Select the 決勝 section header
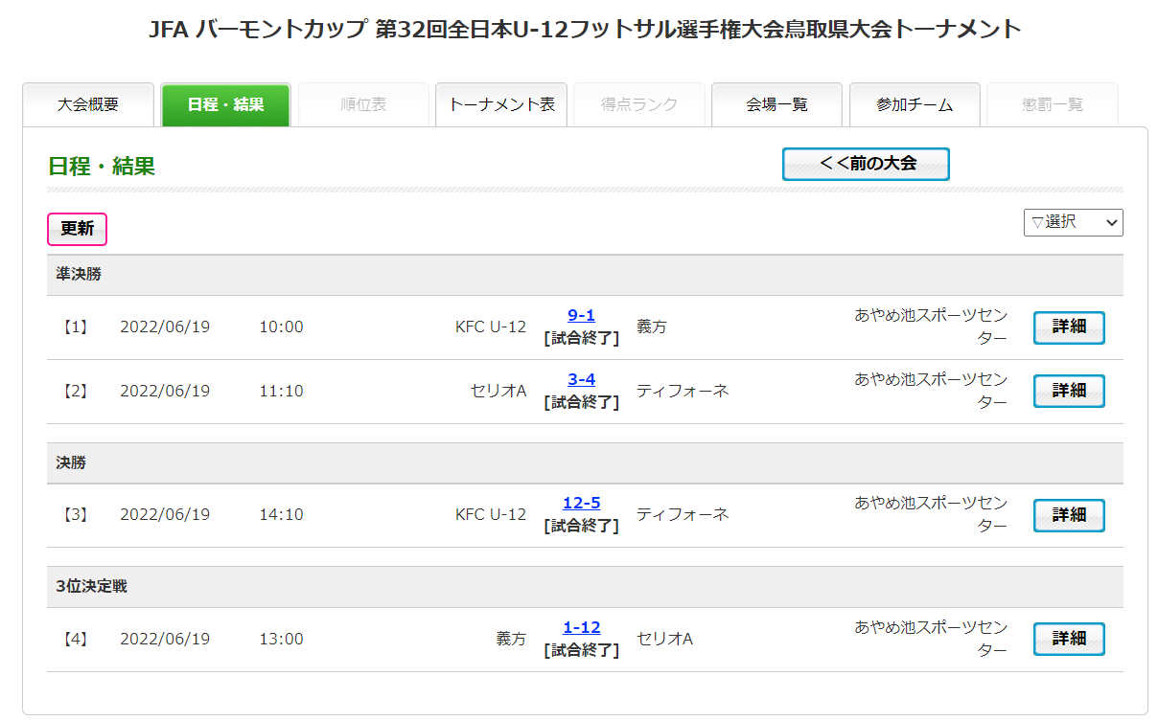The width and height of the screenshot is (1158, 721). (585, 462)
